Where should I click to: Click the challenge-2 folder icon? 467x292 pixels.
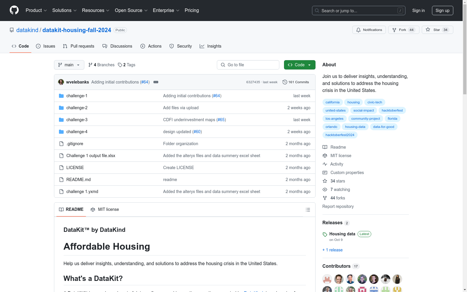[x=61, y=108]
